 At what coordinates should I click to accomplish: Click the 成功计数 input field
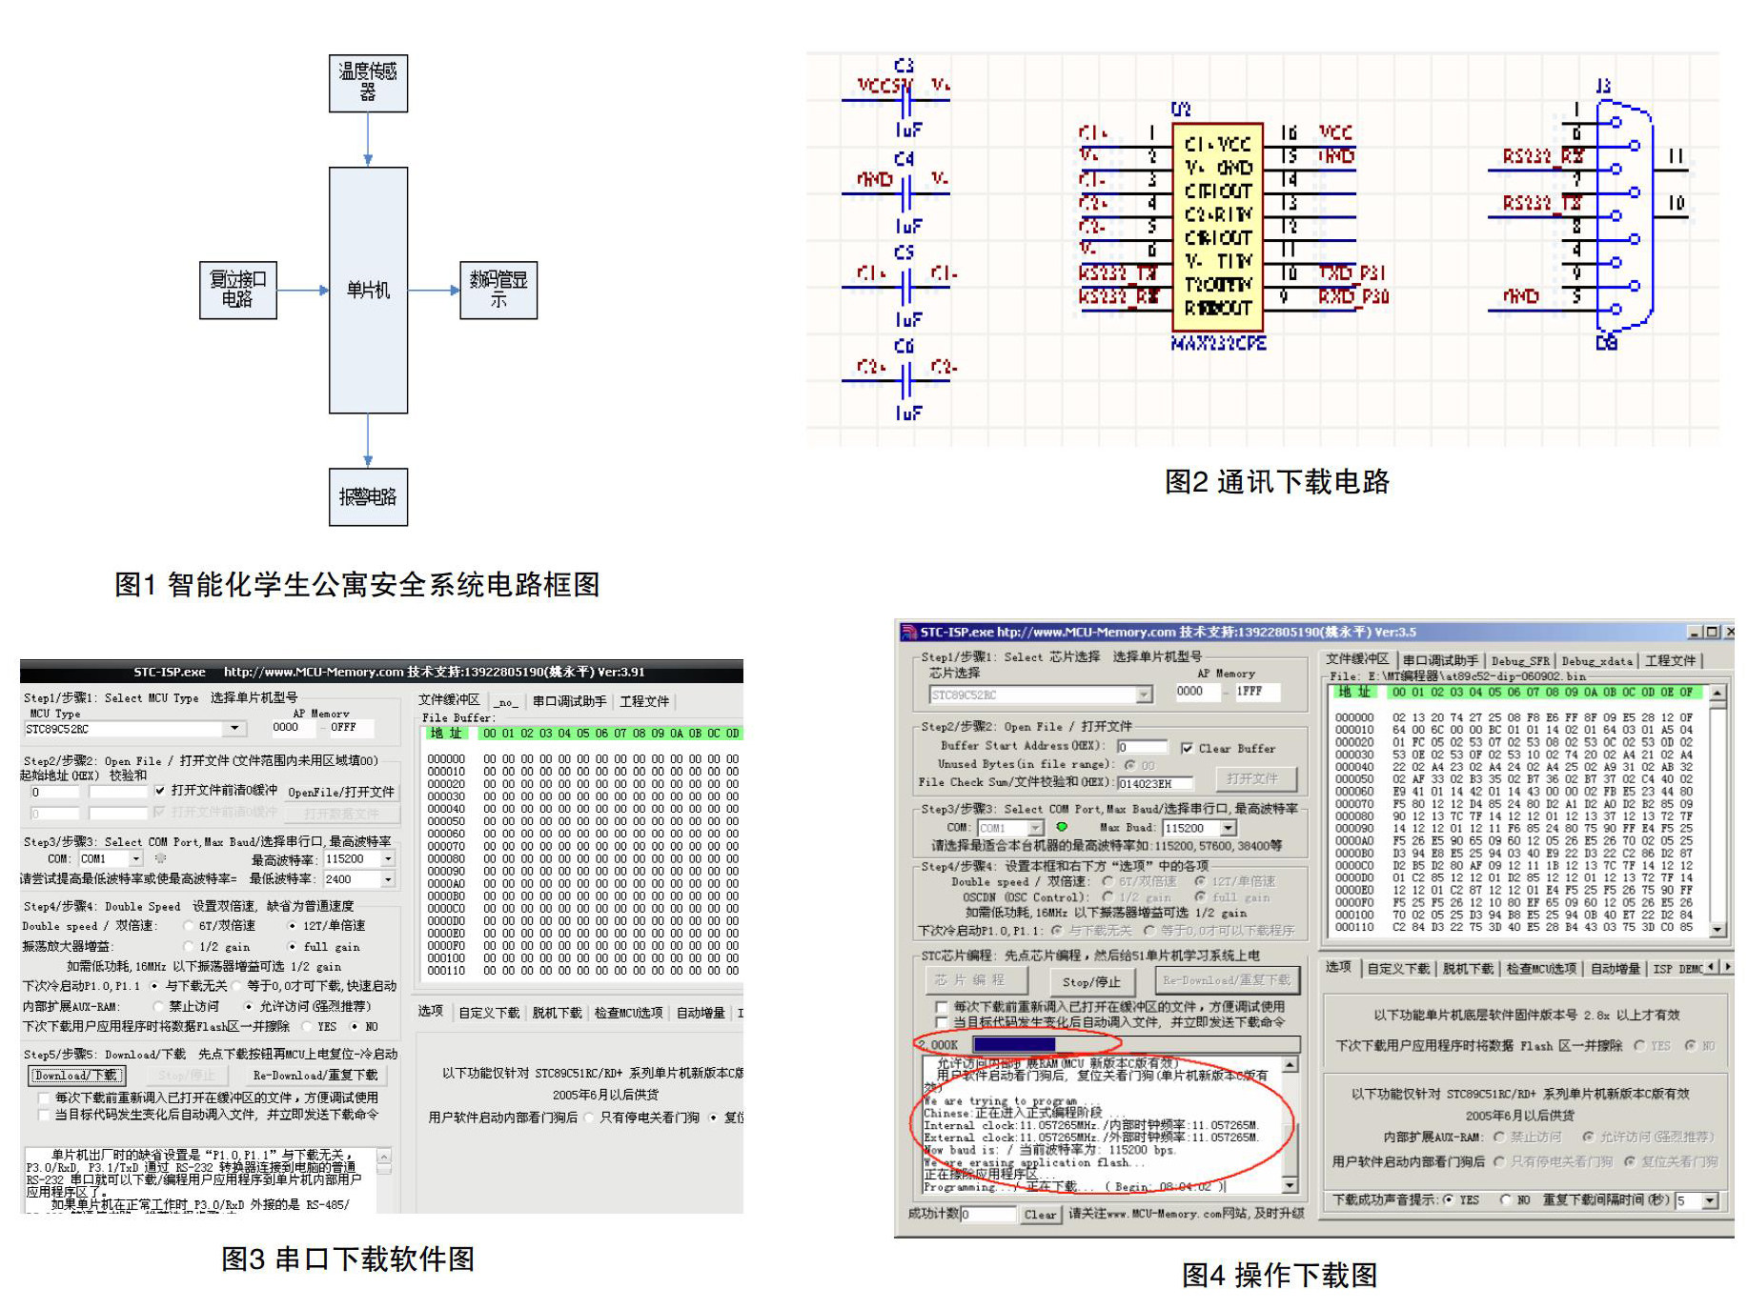coord(988,1214)
